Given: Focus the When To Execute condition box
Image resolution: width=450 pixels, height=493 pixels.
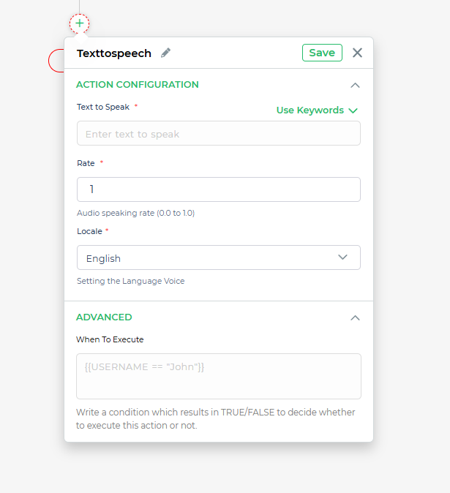Looking at the screenshot, I should [x=219, y=377].
